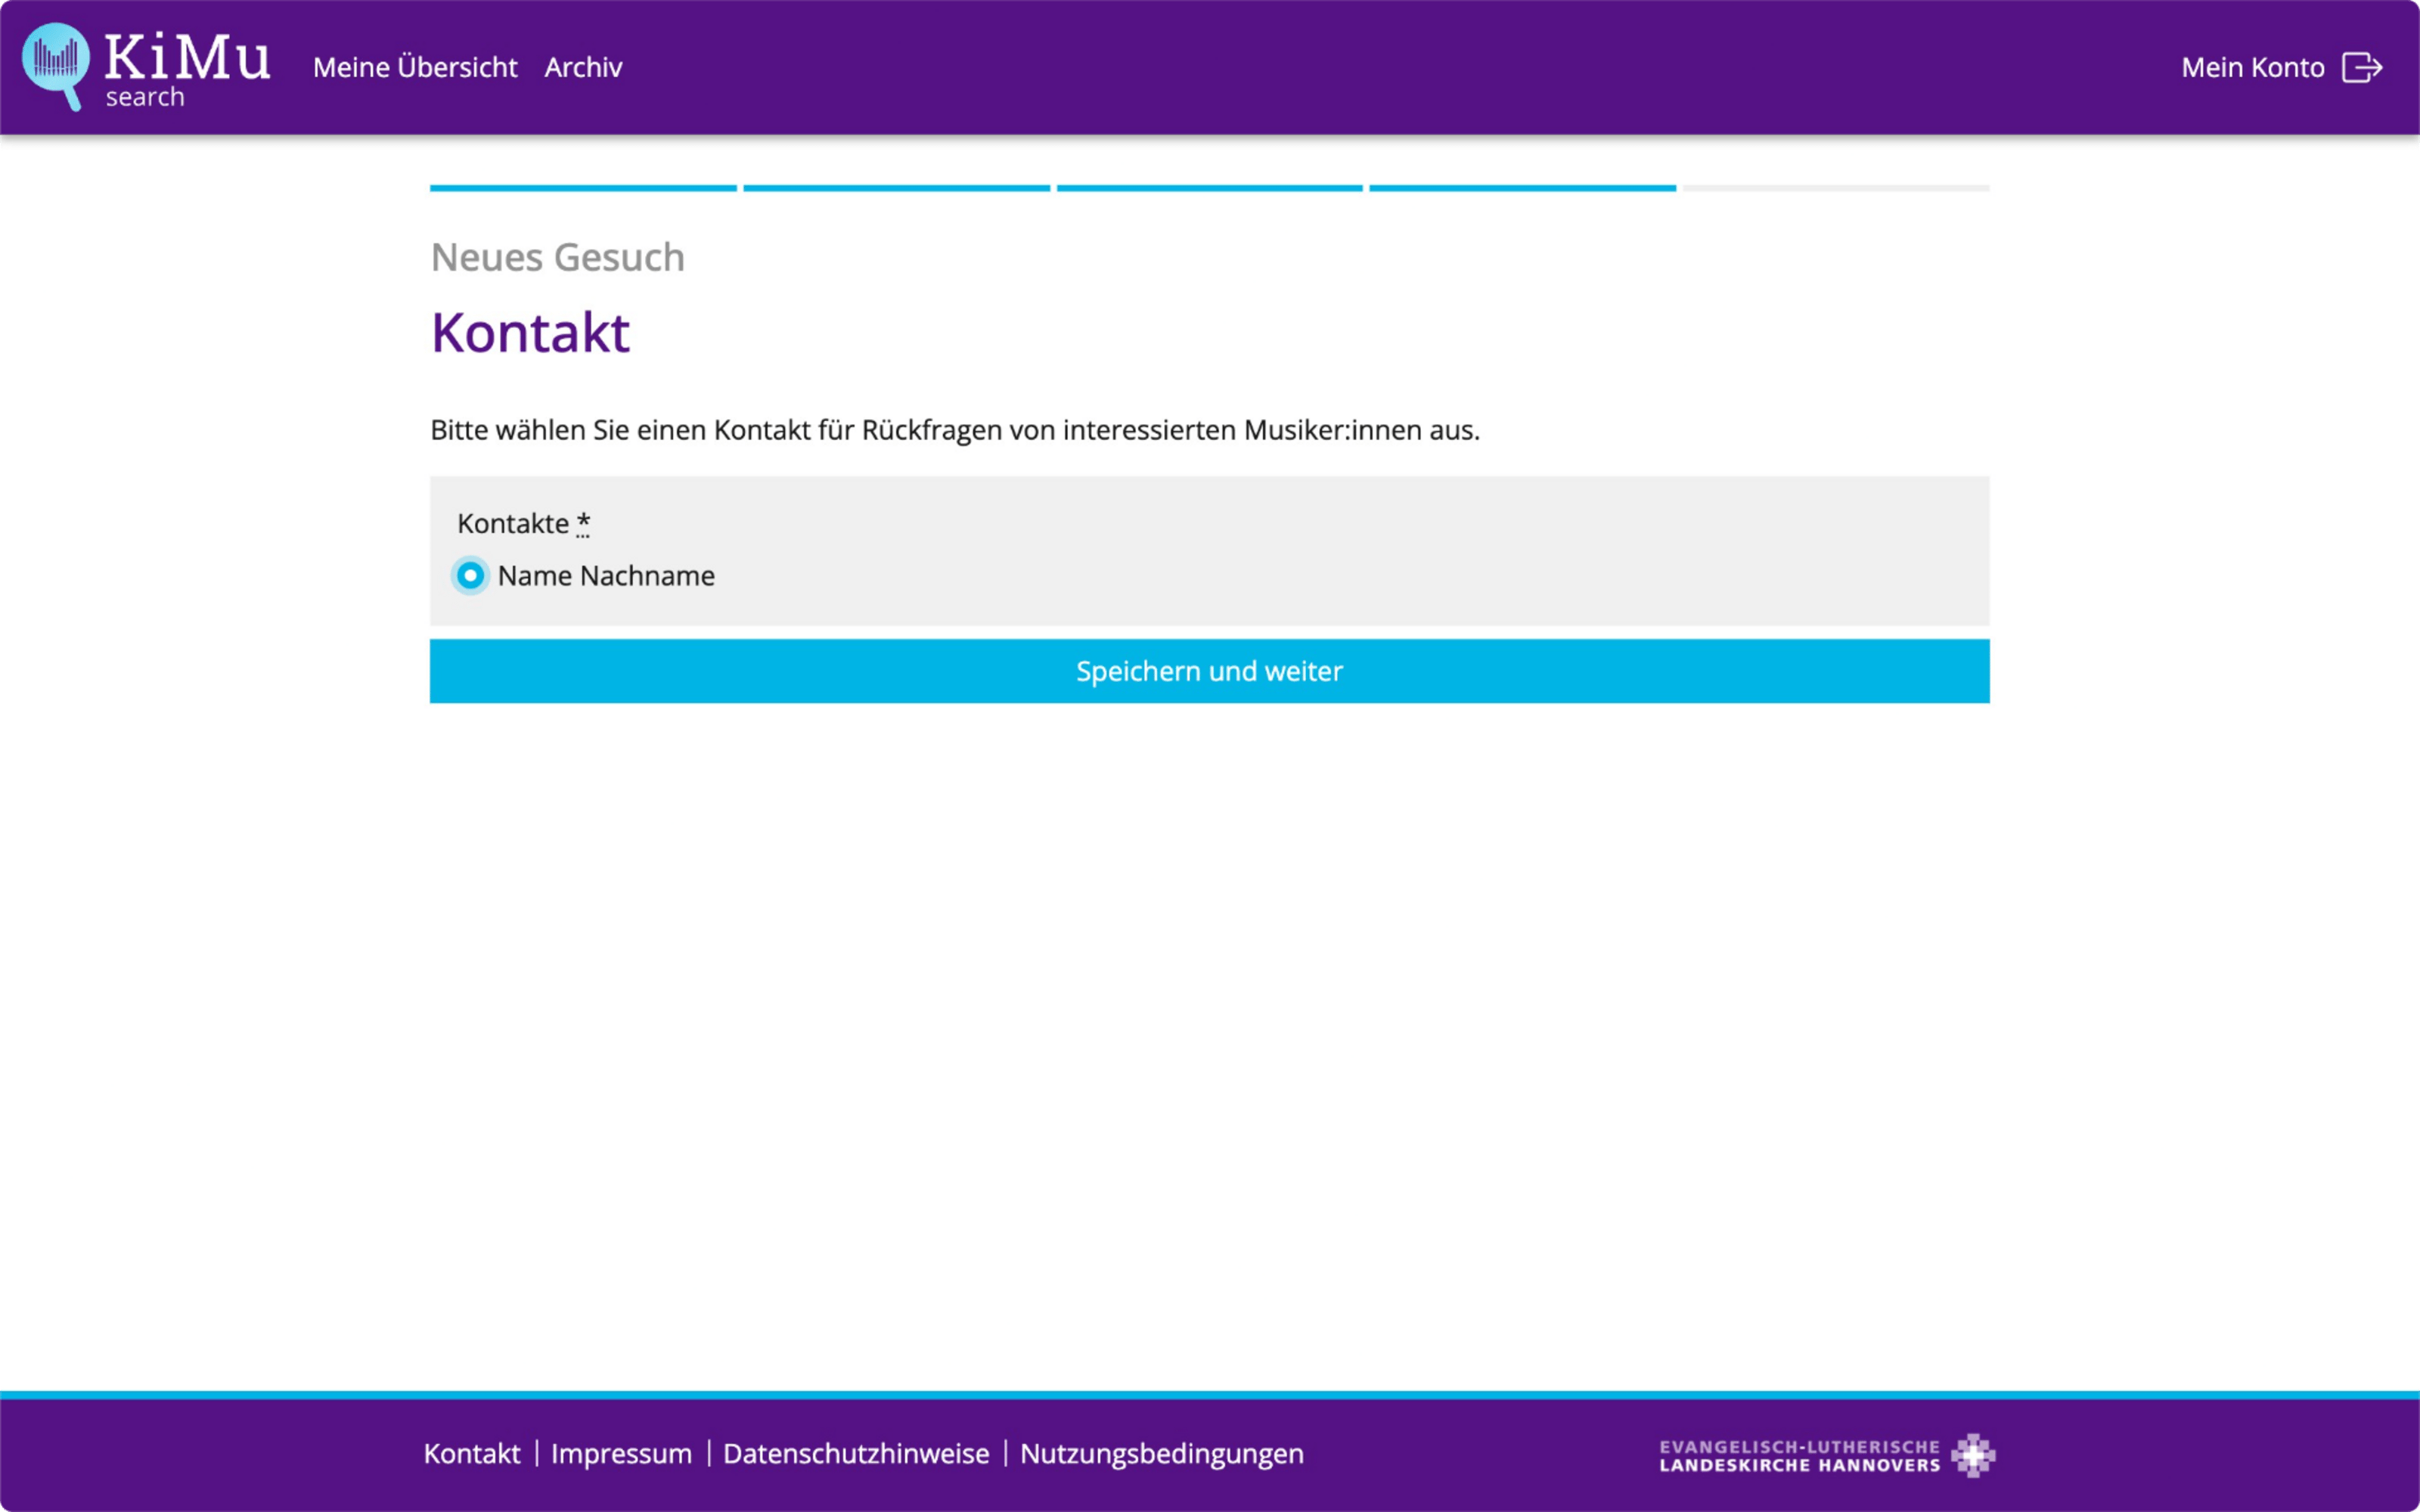Click the required asterisk next to Kontakte

[x=584, y=523]
